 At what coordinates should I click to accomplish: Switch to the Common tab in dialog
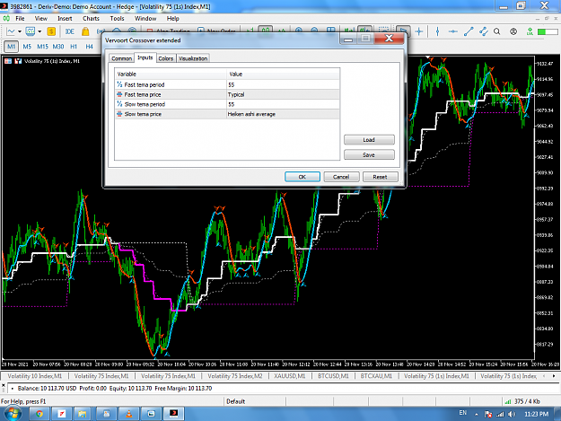pos(122,58)
